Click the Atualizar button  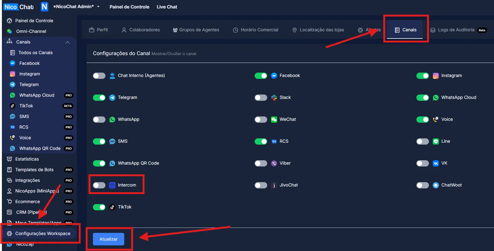pyautogui.click(x=109, y=239)
